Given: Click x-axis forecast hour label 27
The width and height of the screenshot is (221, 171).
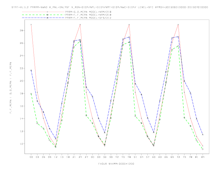Looking at the screenshot, I should pyautogui.click(x=86, y=157).
